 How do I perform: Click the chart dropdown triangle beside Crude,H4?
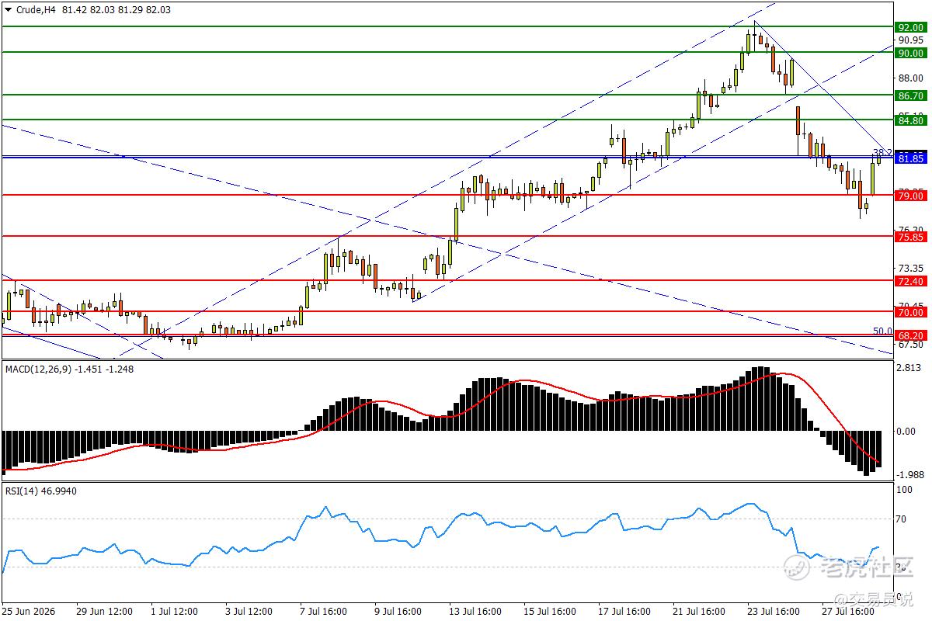click(8, 10)
